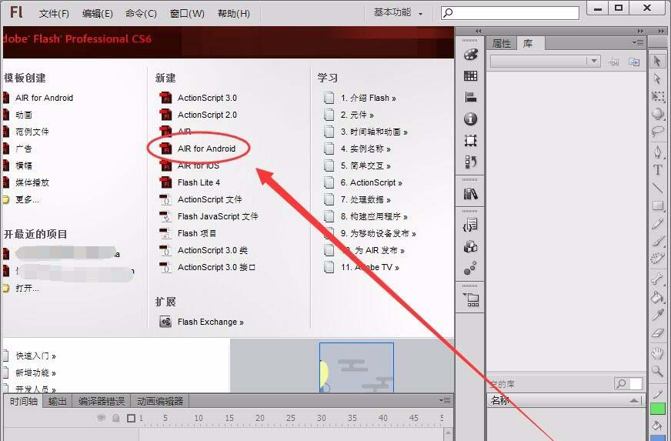Switch to the 编译器错误 tab
The width and height of the screenshot is (671, 441).
102,401
